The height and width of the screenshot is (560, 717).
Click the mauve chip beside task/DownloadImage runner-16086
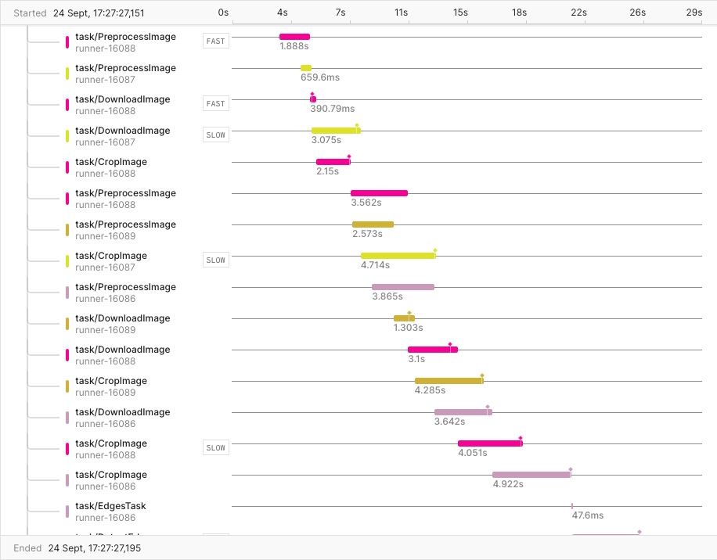(x=67, y=418)
